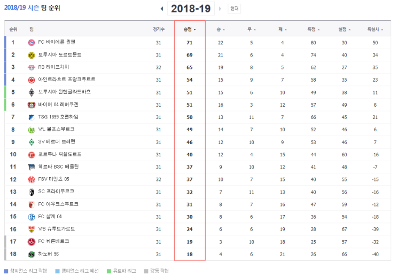Click the Borussia Mönchengladbach club logo

point(32,92)
